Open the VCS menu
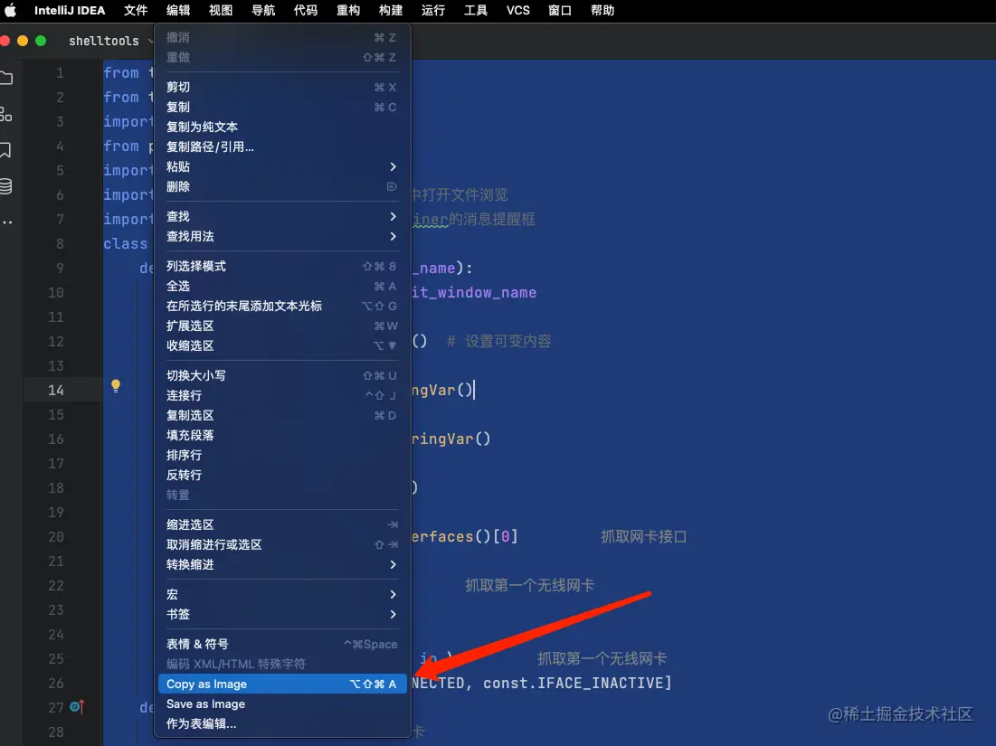Screen dimensions: 996x746 tap(517, 10)
